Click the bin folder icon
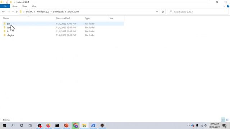Image resolution: width=230 pixels, height=129 pixels. (x=5, y=24)
